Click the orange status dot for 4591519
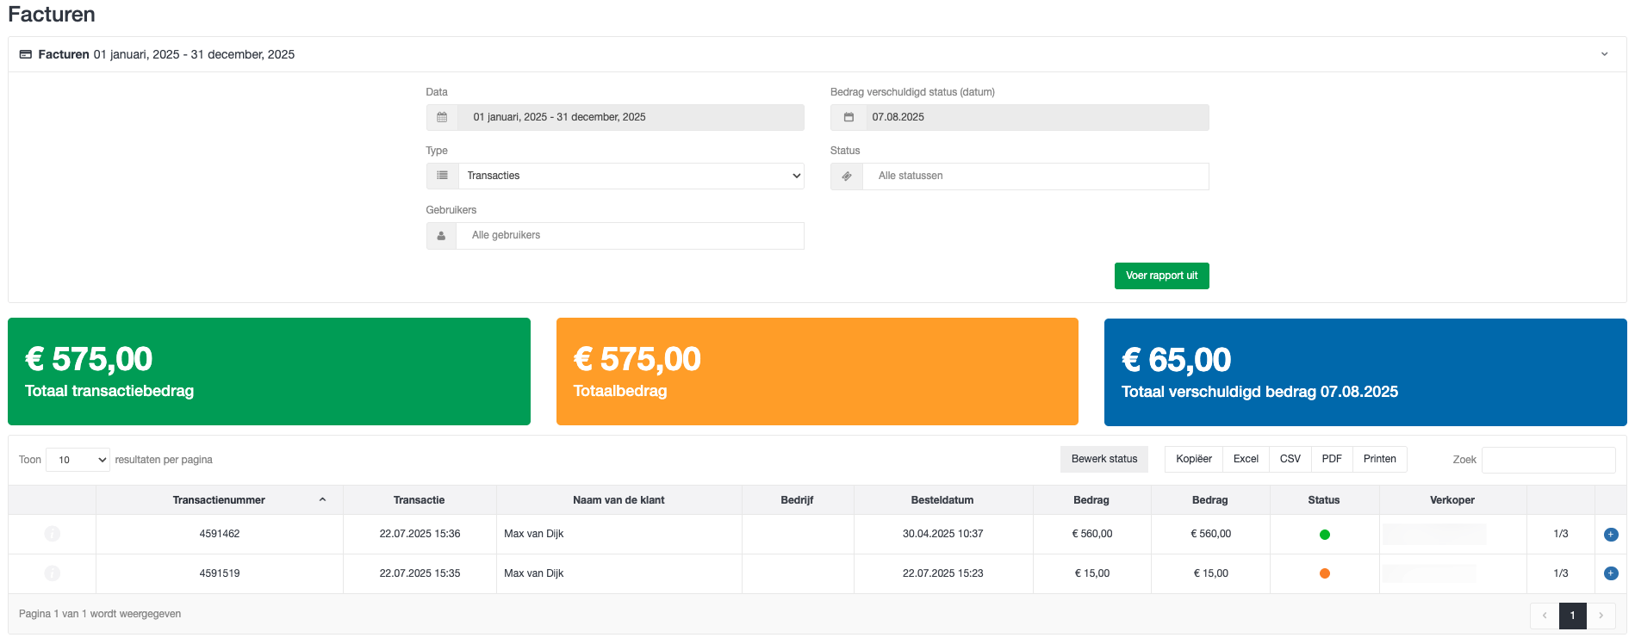This screenshot has width=1635, height=644. point(1325,573)
